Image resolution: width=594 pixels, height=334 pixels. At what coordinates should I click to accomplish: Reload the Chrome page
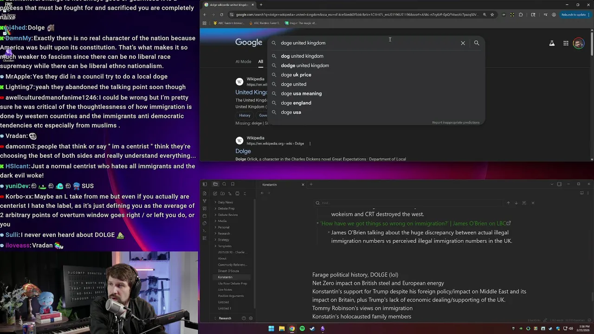(221, 14)
